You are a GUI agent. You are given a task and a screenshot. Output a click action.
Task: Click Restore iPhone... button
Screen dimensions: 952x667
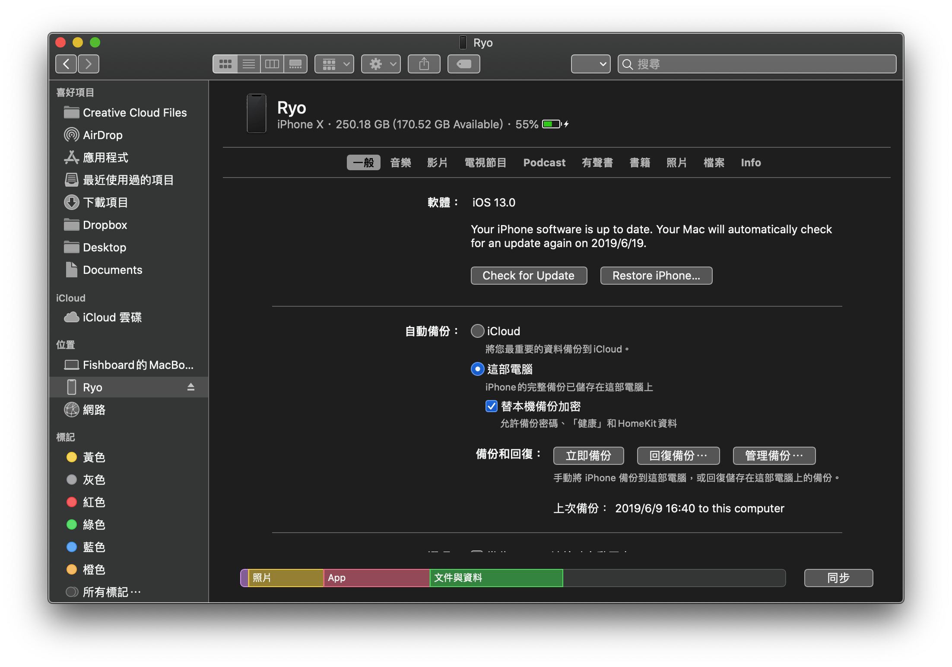pos(656,276)
